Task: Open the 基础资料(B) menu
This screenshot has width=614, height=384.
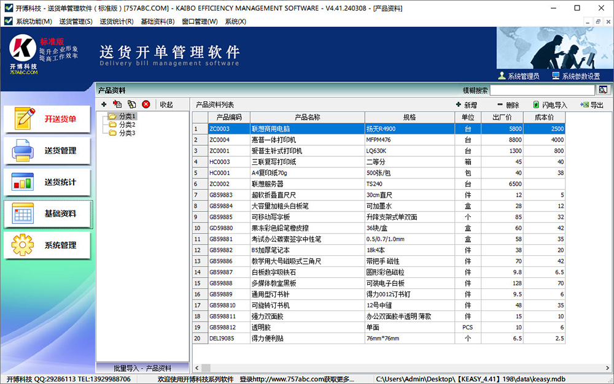Action: pyautogui.click(x=158, y=21)
